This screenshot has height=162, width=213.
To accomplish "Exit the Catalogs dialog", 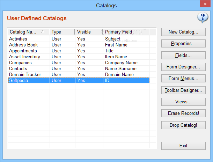I will pyautogui.click(x=183, y=146).
